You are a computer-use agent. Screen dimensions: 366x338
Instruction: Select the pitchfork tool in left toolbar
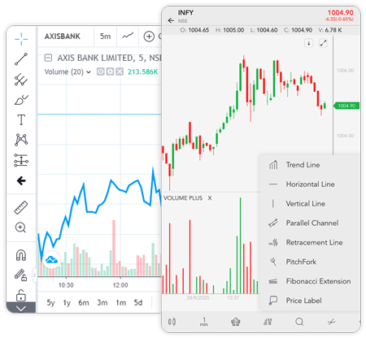[21, 80]
